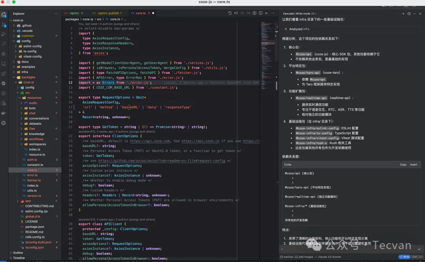Switch Cascade to Chat mode
425x262 pixels.
(414, 257)
